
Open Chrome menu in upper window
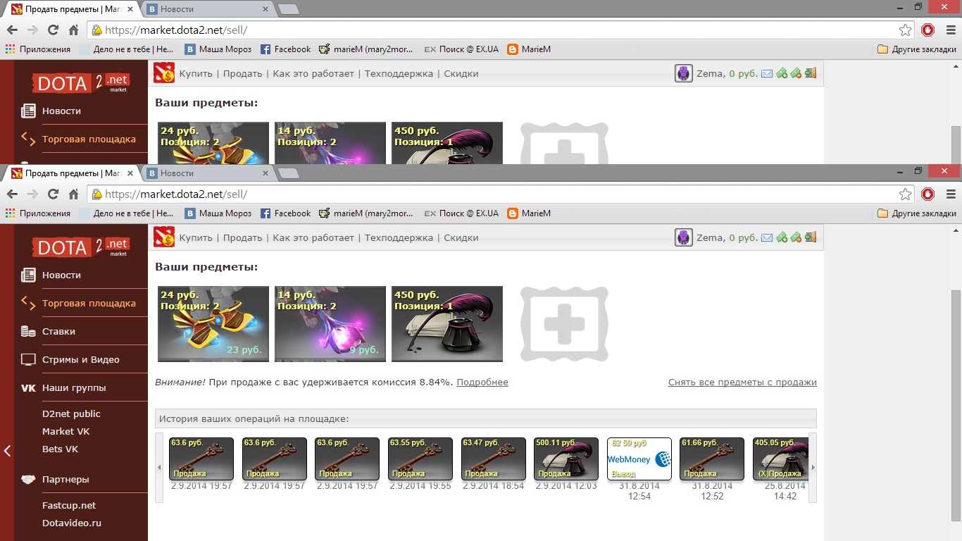(x=950, y=30)
